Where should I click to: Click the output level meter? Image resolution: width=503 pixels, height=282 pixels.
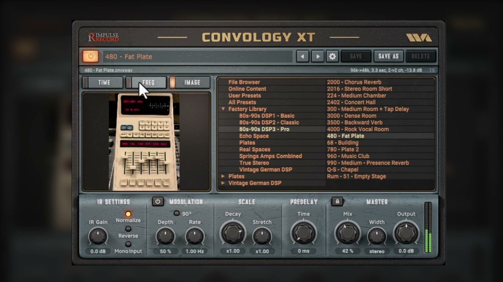428,228
